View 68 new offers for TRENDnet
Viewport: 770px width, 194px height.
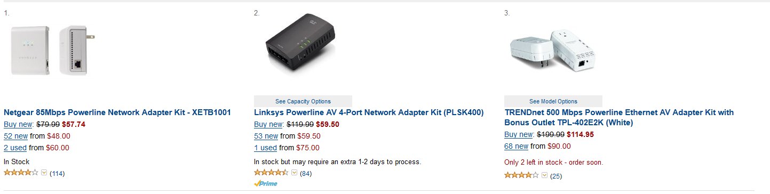517,146
